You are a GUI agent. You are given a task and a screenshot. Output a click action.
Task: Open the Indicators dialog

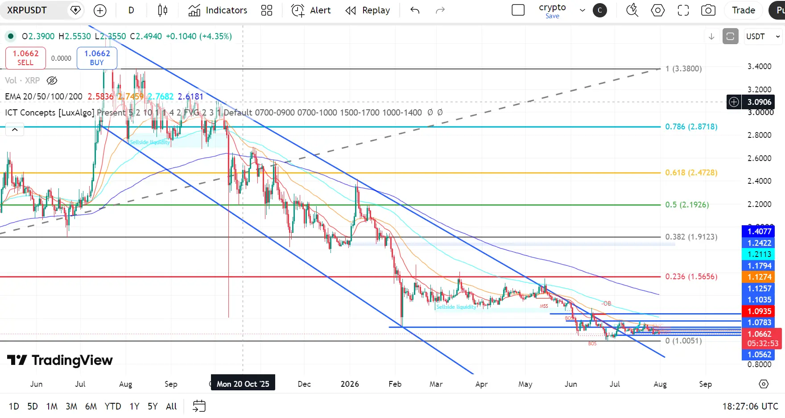coord(218,10)
